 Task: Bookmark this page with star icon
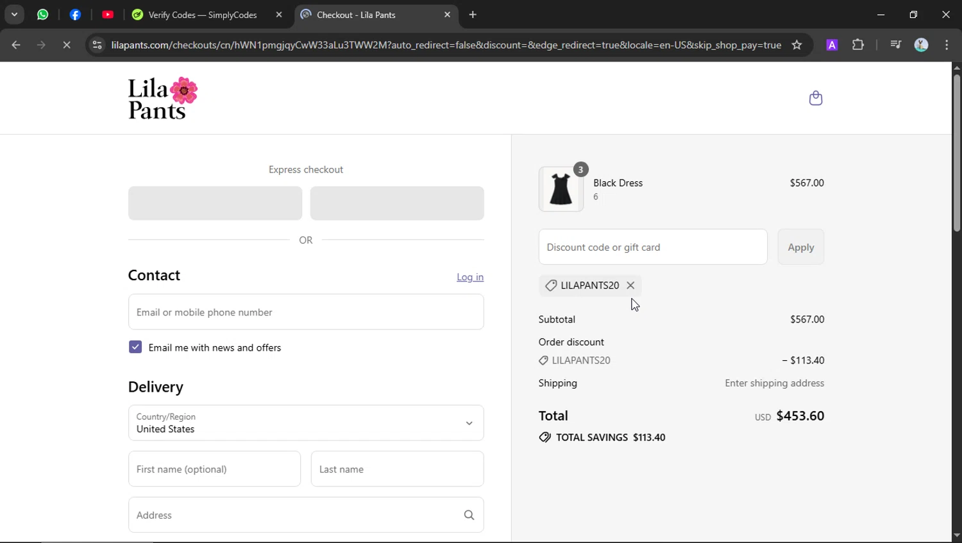tap(797, 45)
